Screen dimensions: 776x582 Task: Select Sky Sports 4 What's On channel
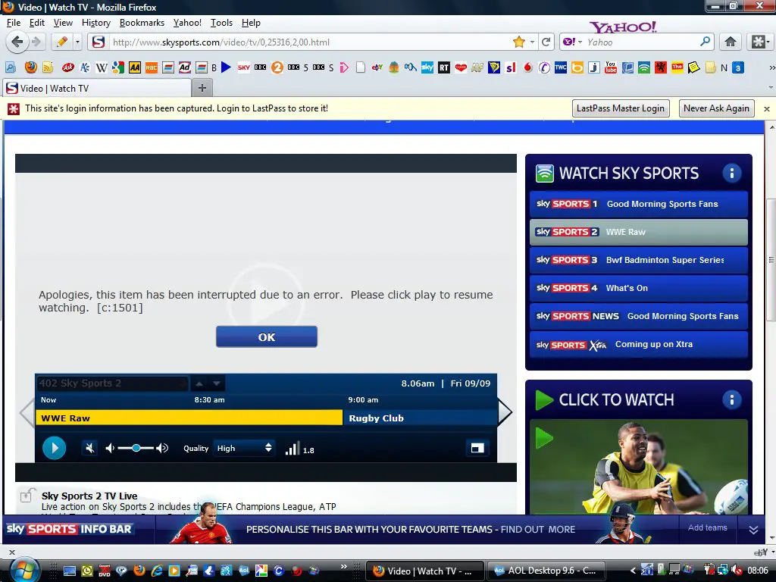pyautogui.click(x=638, y=288)
